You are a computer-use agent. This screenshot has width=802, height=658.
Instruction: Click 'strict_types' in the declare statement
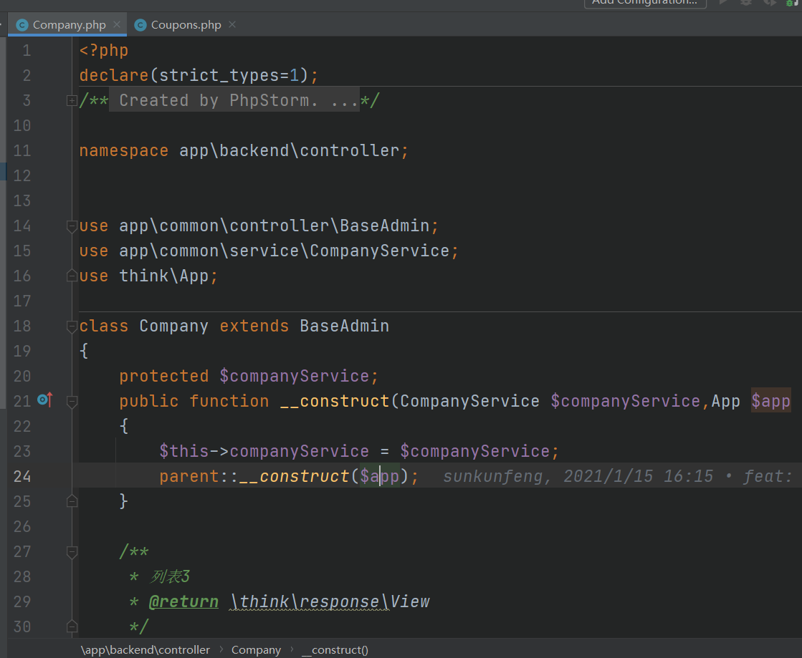click(219, 76)
